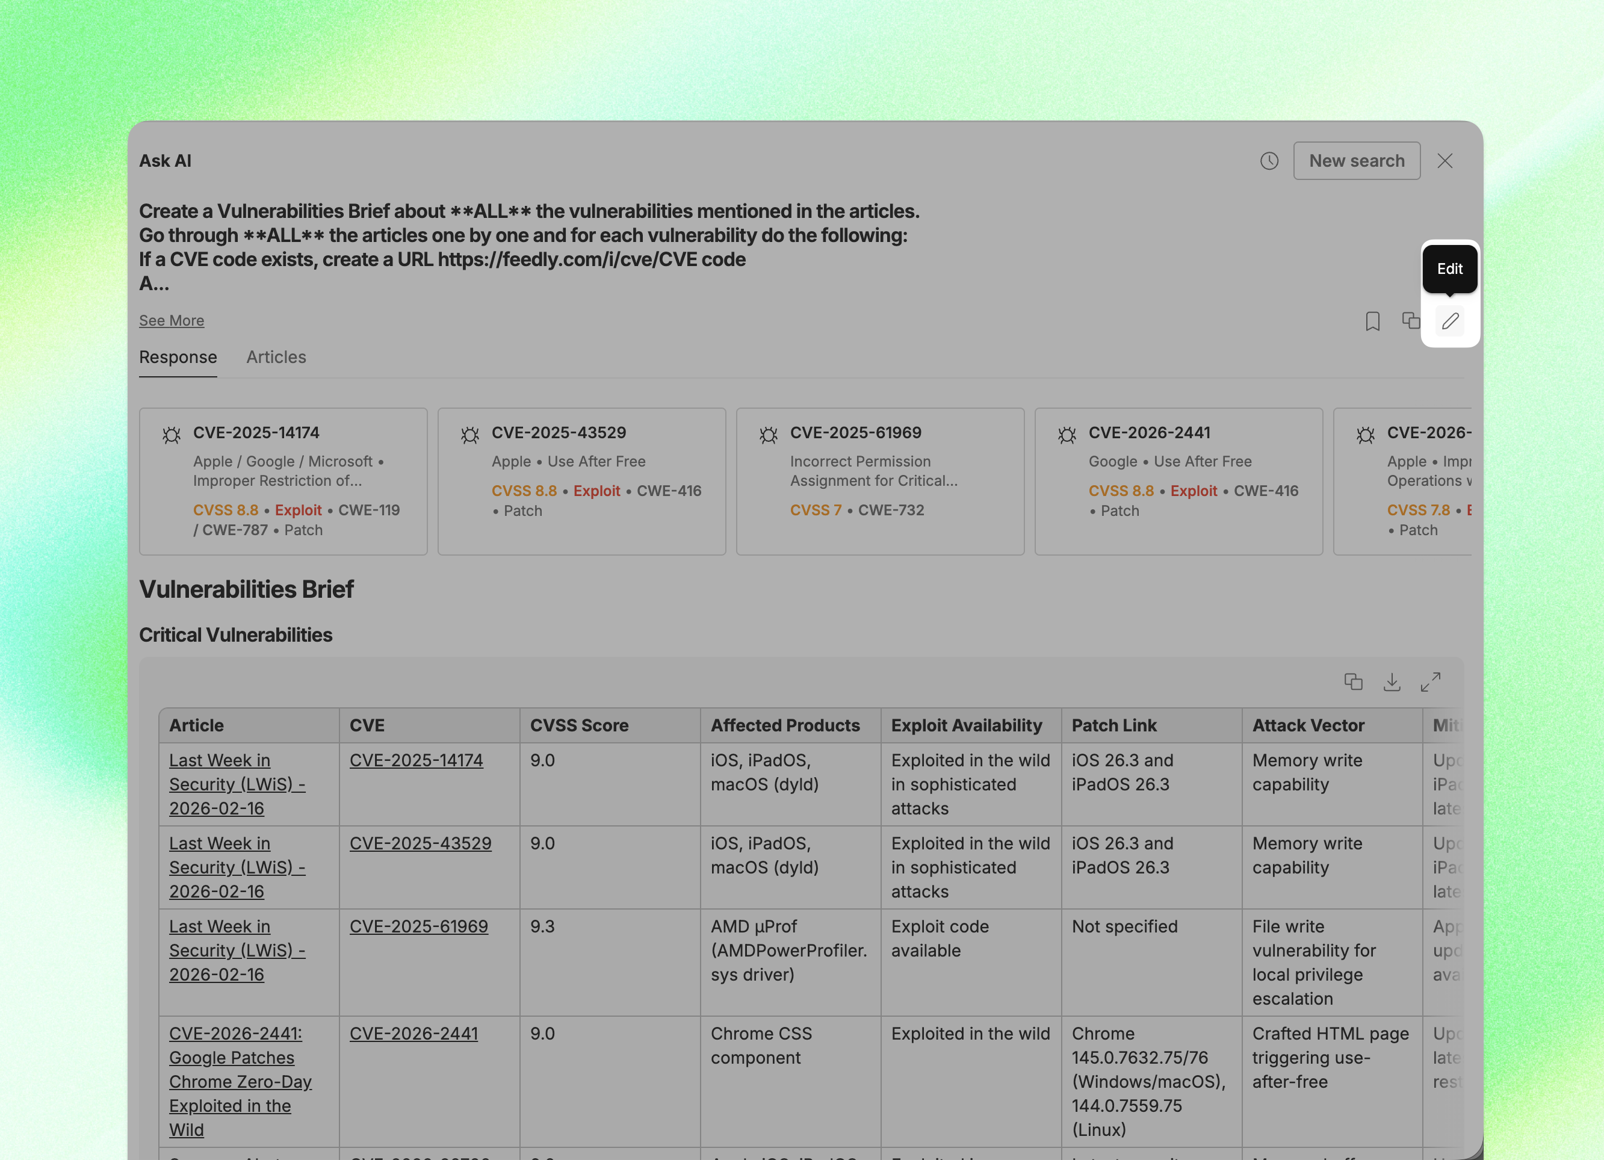The image size is (1604, 1160).
Task: Click the search history clock icon
Action: [1269, 161]
